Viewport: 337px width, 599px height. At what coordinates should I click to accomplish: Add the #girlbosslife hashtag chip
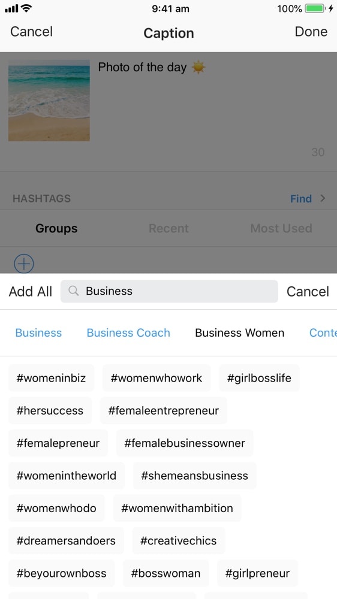click(x=259, y=378)
